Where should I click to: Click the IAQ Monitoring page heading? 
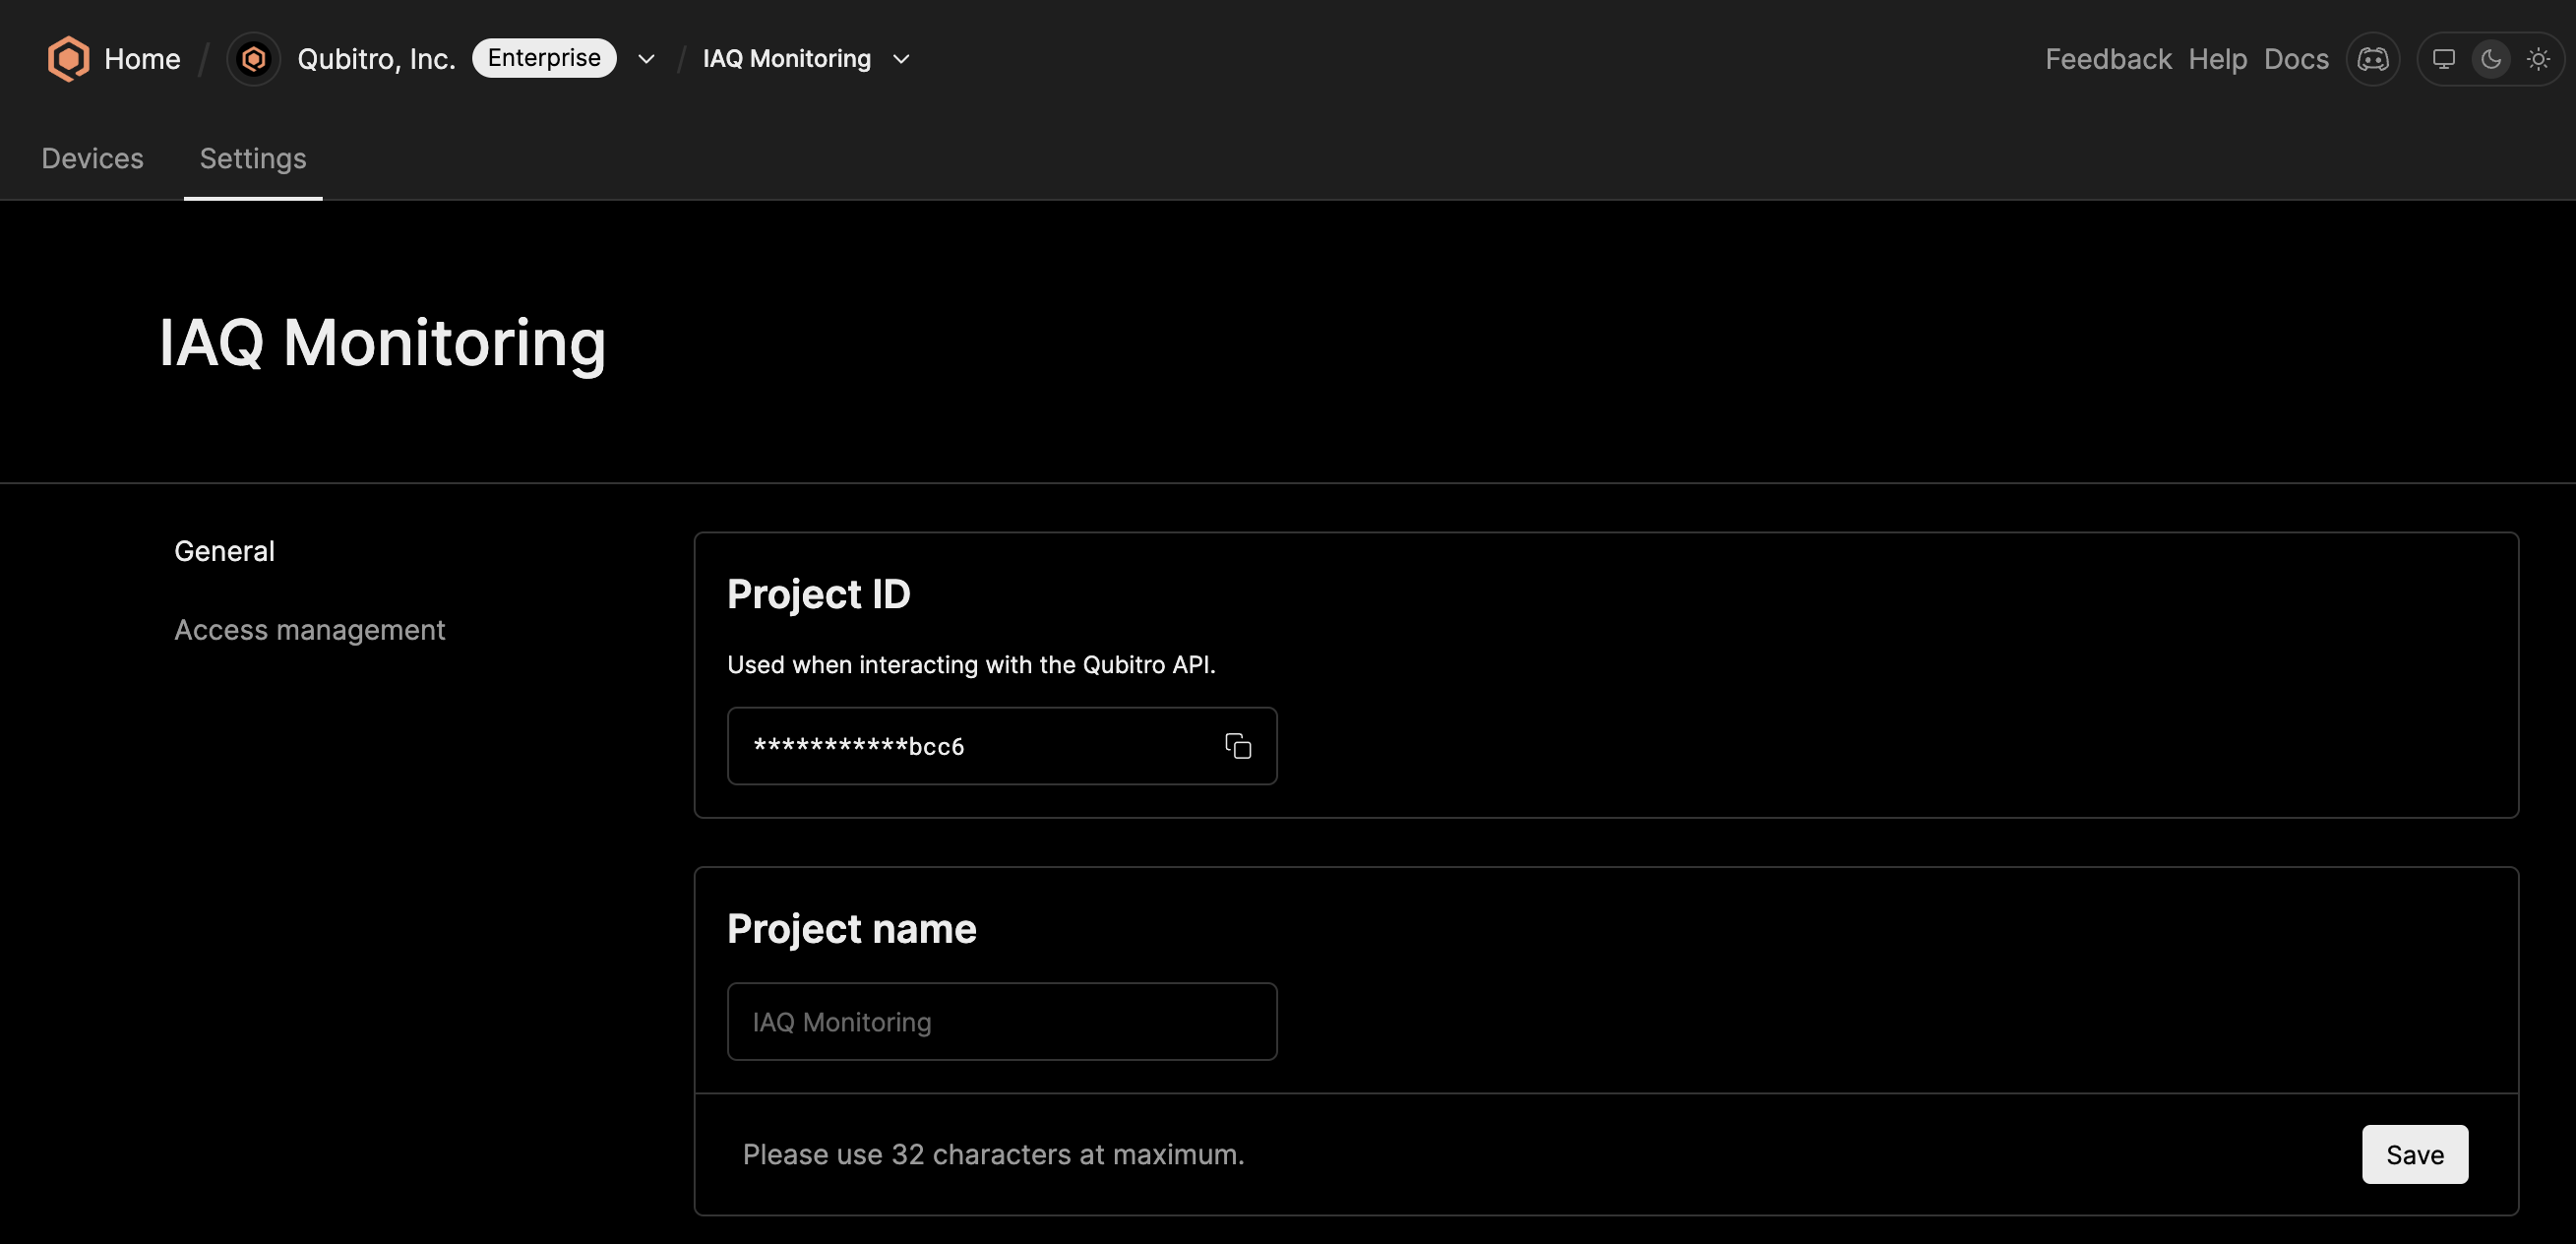[382, 343]
